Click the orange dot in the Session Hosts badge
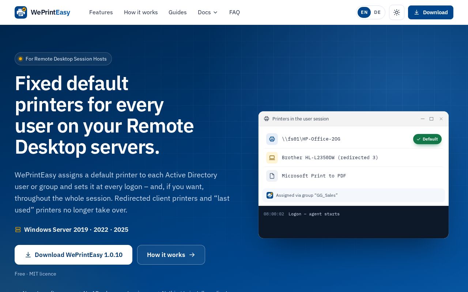The width and height of the screenshot is (468, 292). pos(20,59)
